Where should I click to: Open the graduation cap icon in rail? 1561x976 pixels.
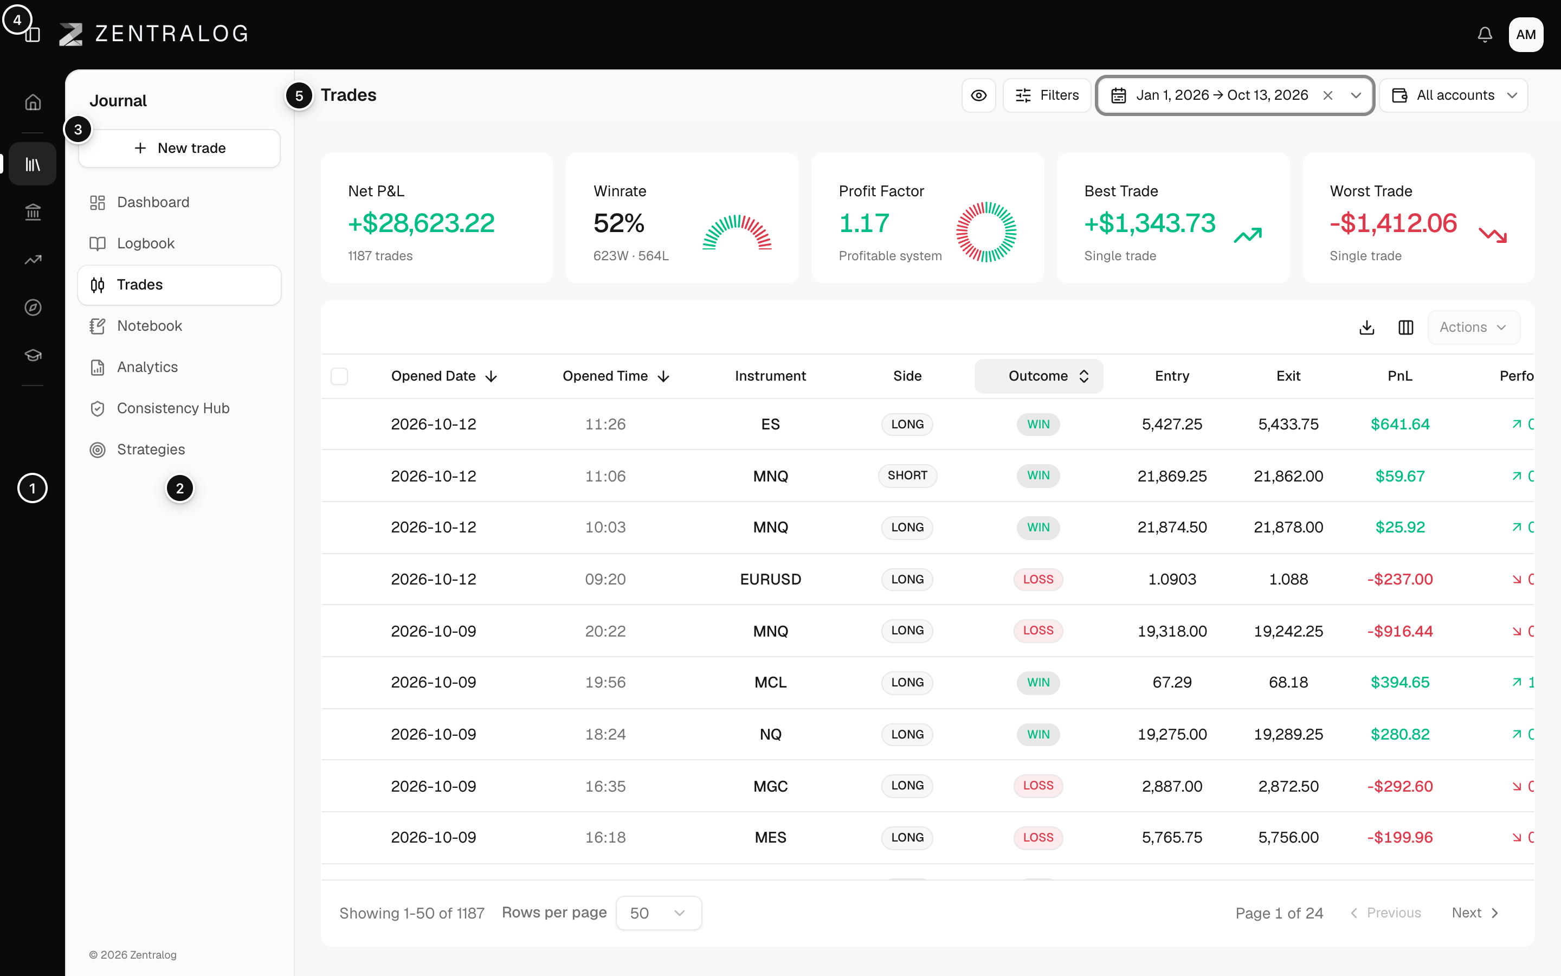33,355
